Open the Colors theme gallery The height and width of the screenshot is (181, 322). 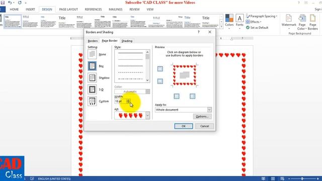[229, 22]
